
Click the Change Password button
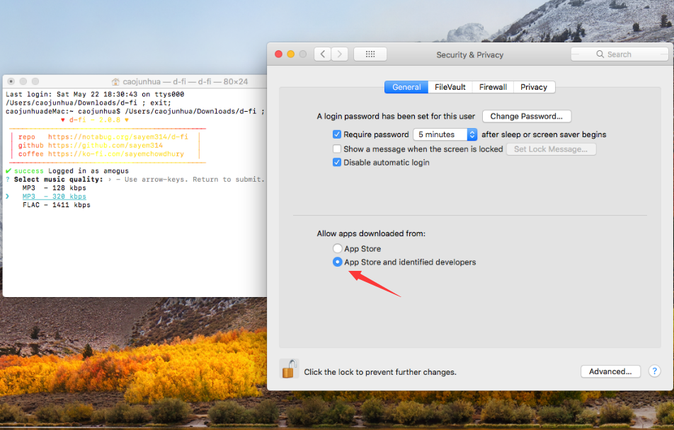[x=526, y=117]
